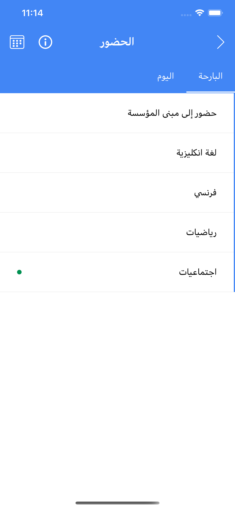Viewport: 235px width, 509px height.
Task: Tap the info circle icon
Action: click(45, 42)
